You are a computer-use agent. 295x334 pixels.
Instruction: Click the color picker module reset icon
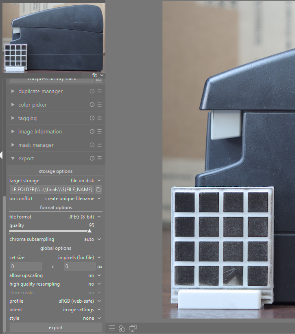[x=92, y=105]
